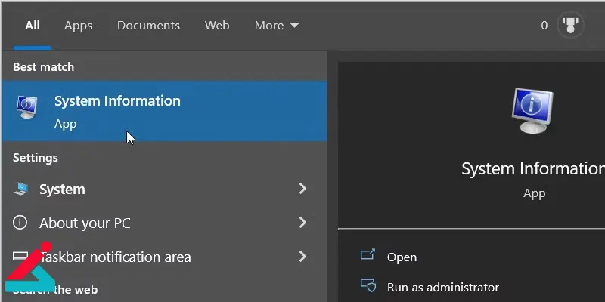Click System Information icon in best match

(27, 106)
